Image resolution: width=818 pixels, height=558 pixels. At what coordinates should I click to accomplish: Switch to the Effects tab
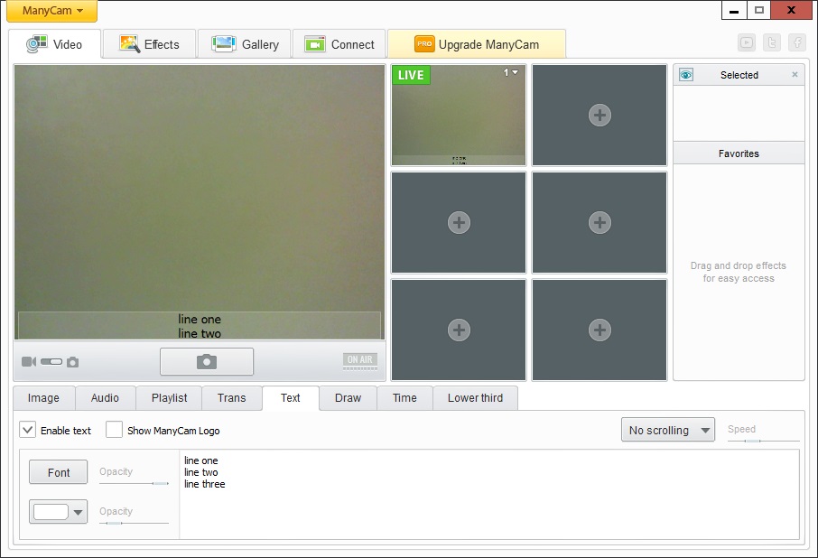coord(149,44)
